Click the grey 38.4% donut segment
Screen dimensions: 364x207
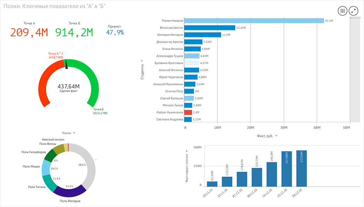coord(88,164)
